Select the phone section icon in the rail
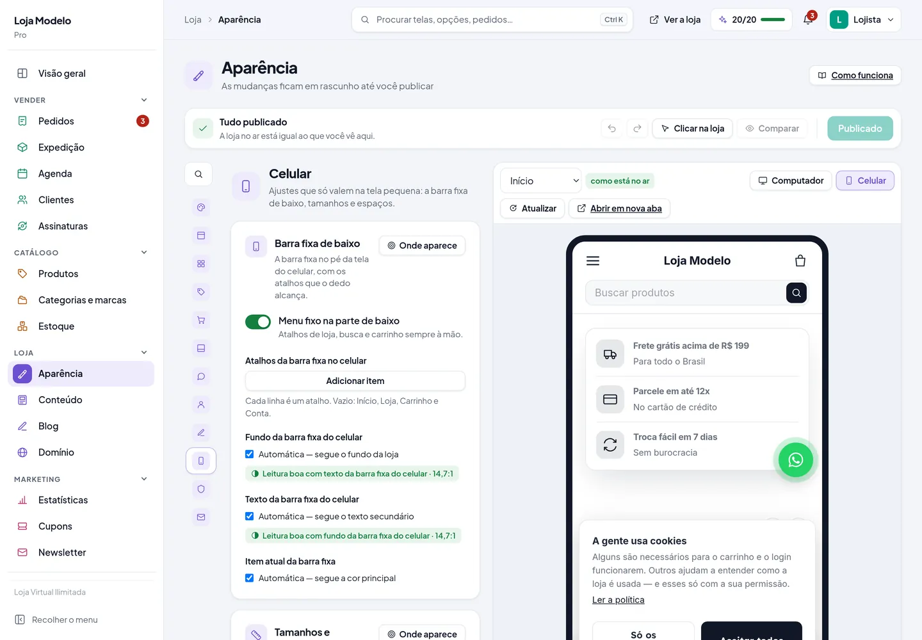 [201, 461]
